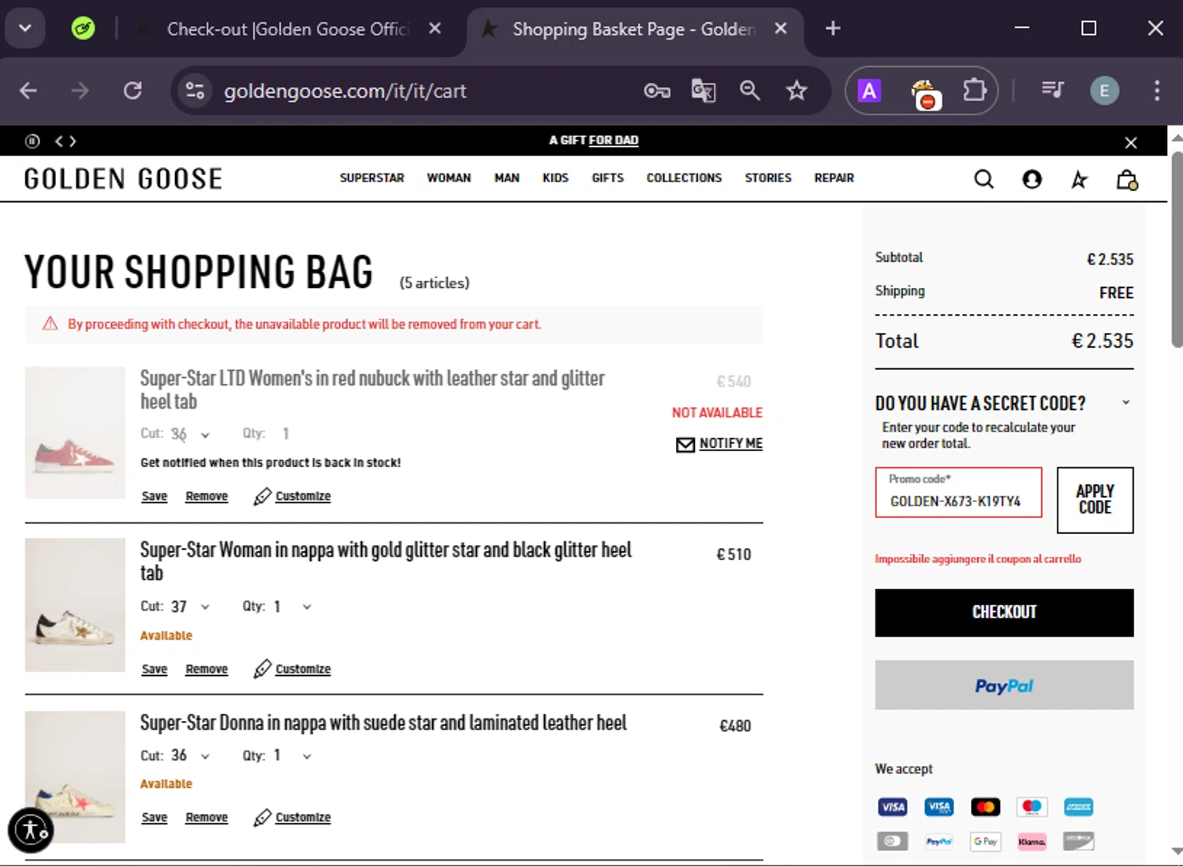1183x866 pixels.
Task: Open site information icon in address bar
Action: point(195,91)
